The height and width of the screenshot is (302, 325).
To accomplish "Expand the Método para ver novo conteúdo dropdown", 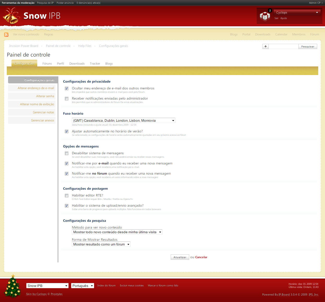I will tap(117, 232).
